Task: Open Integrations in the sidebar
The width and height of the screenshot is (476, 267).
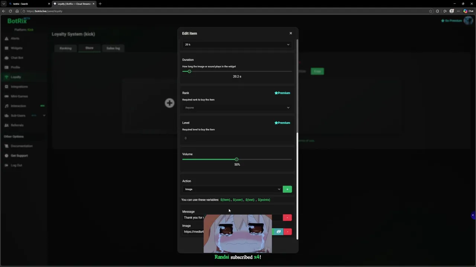Action: [x=19, y=87]
